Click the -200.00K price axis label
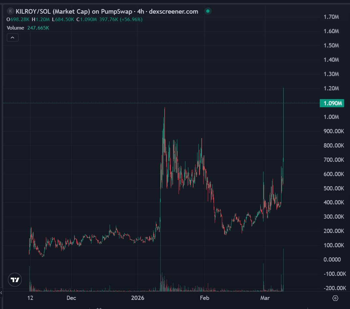The width and height of the screenshot is (350, 309). pyautogui.click(x=335, y=288)
